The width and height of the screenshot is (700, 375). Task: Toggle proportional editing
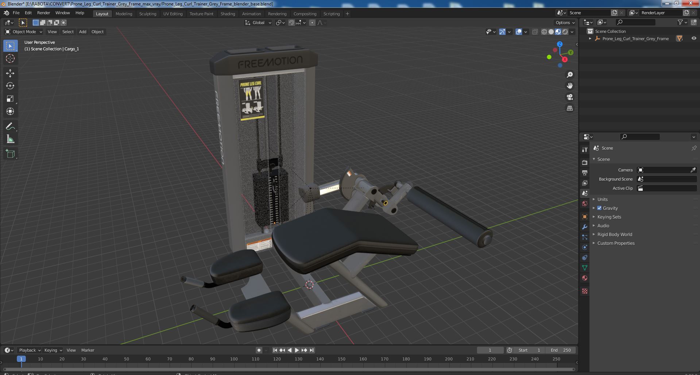(x=312, y=23)
